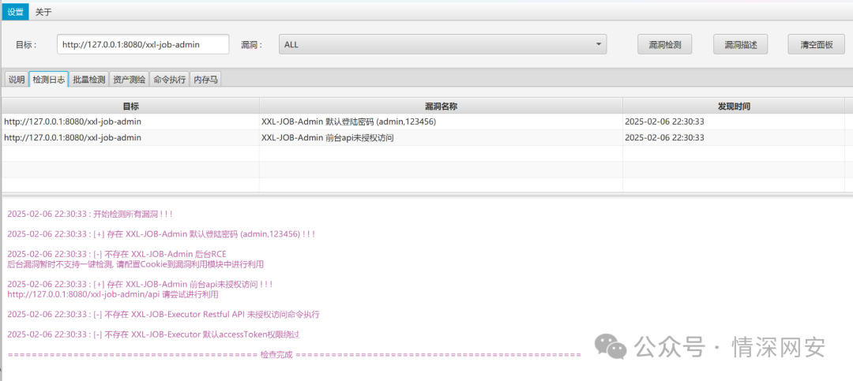Click the 漏洞检测 button
Image resolution: width=853 pixels, height=381 pixels.
pyautogui.click(x=664, y=44)
